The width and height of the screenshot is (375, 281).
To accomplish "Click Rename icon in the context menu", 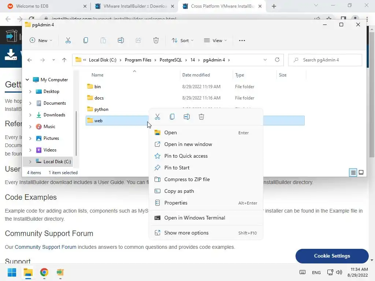I will click(x=187, y=117).
